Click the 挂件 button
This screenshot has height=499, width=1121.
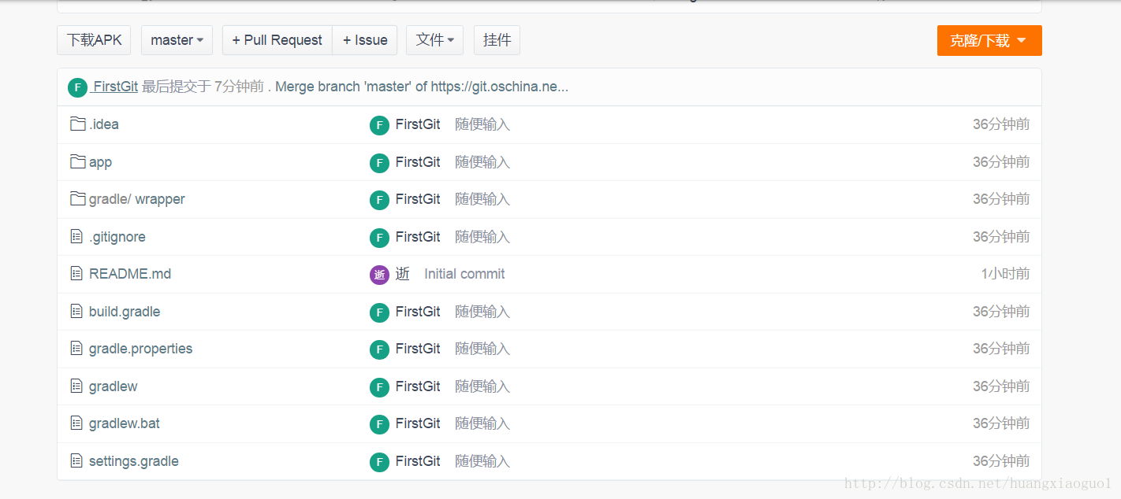[497, 40]
